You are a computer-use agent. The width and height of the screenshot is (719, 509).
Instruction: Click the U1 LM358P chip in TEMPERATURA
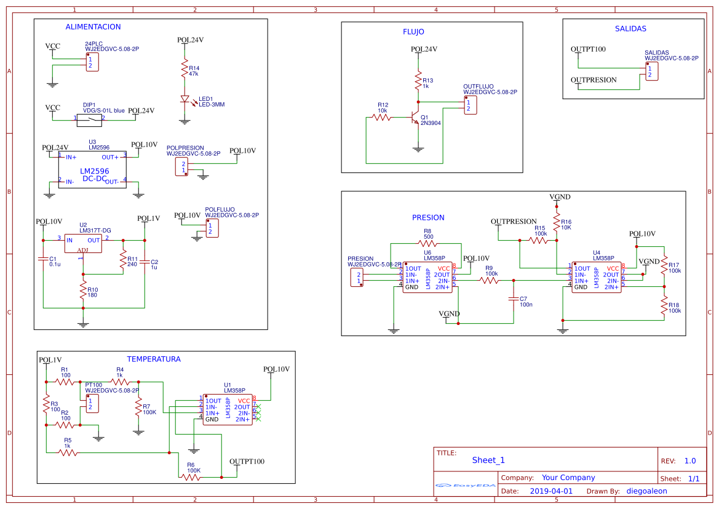point(227,410)
